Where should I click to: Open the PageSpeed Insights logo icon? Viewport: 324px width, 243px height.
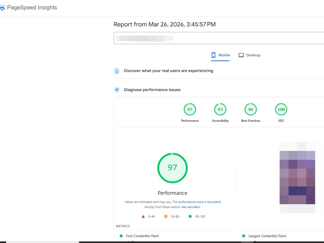tap(2, 8)
